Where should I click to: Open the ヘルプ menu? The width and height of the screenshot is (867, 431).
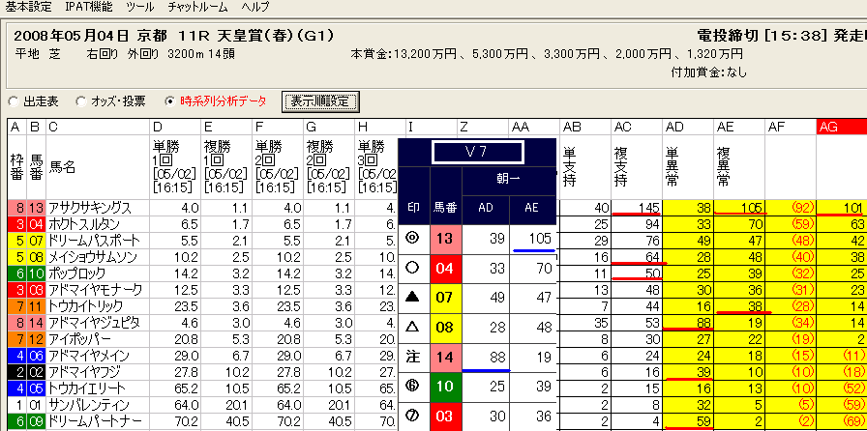point(255,7)
